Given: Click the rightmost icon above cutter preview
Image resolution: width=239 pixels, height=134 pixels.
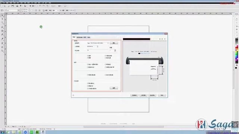Looking at the screenshot, I should (165, 39).
